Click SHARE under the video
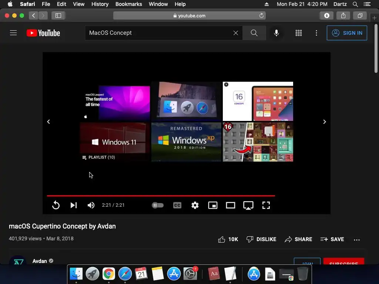Image resolution: width=379 pixels, height=284 pixels. [x=299, y=239]
